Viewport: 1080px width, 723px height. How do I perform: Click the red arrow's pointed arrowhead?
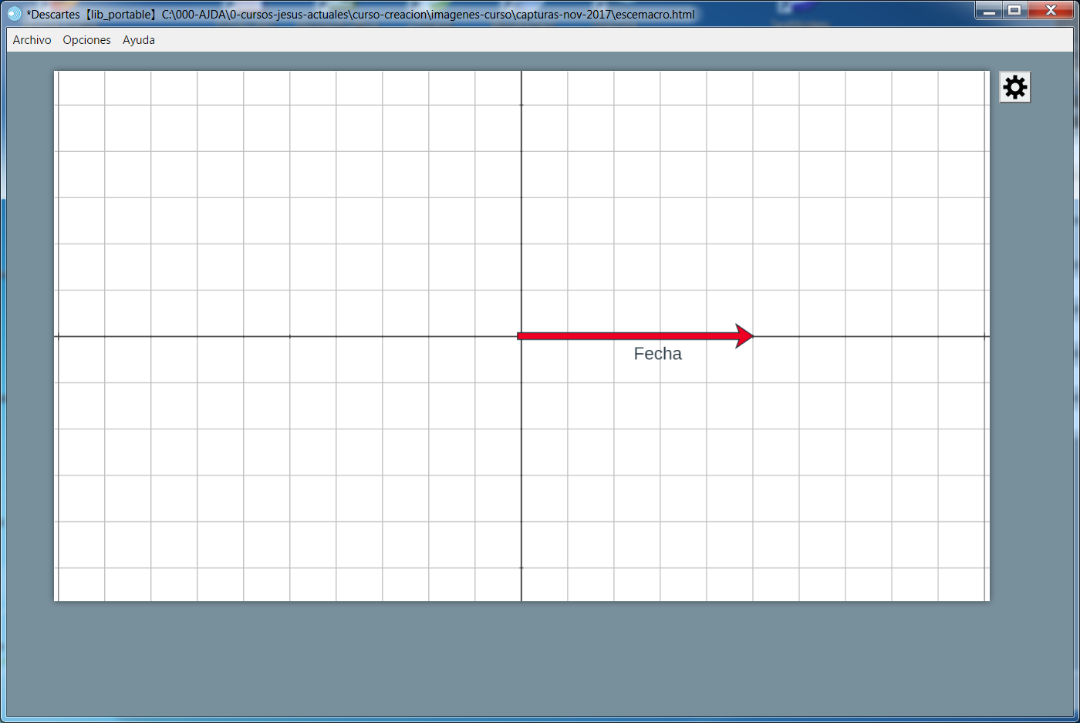click(x=744, y=336)
